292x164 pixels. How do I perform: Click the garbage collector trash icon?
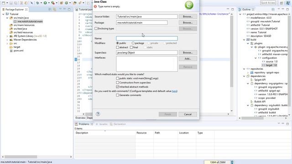pos(232,162)
